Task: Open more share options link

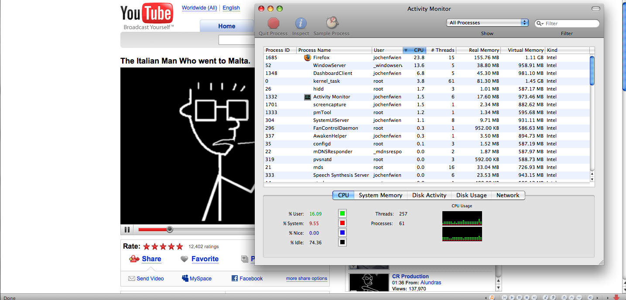Action: [307, 279]
